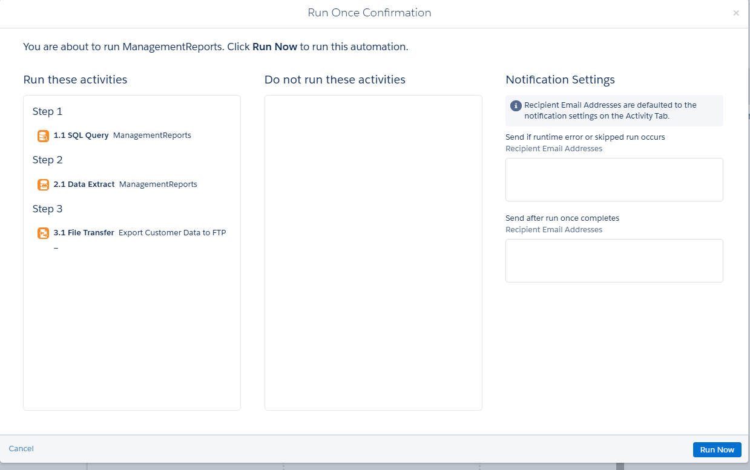Viewport: 750px width, 470px height.
Task: Click ManagementReports name beside Data Extract
Action: (x=158, y=184)
